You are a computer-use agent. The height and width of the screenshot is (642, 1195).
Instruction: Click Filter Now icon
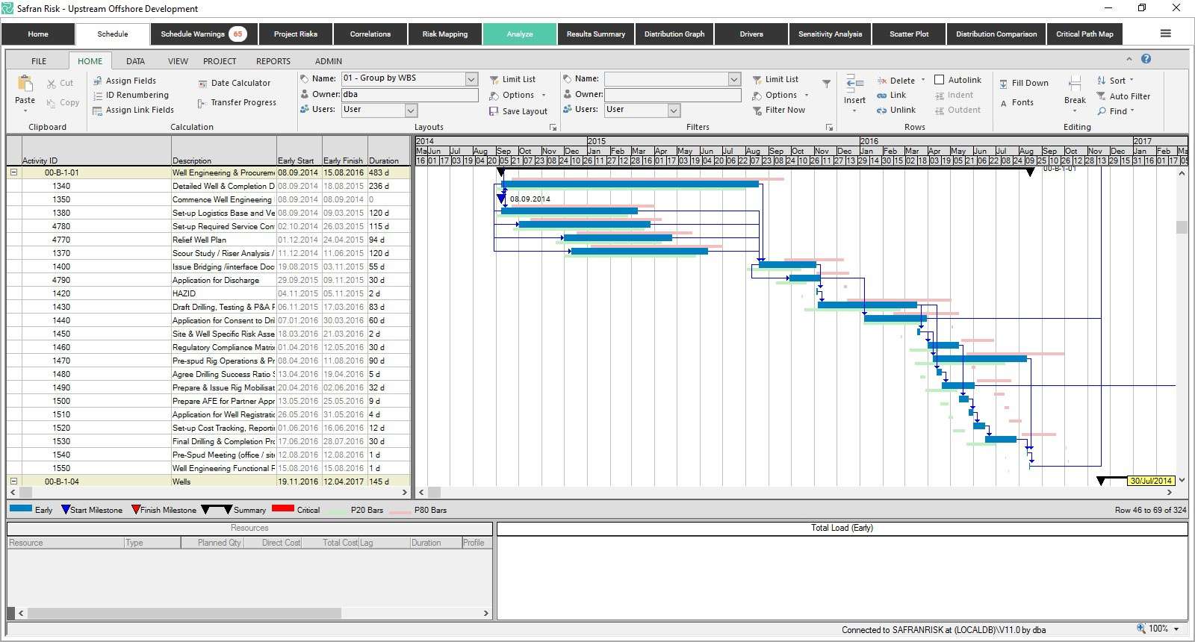(x=757, y=110)
